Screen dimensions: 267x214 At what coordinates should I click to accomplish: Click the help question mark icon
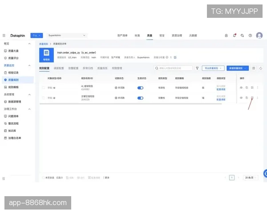[250, 35]
